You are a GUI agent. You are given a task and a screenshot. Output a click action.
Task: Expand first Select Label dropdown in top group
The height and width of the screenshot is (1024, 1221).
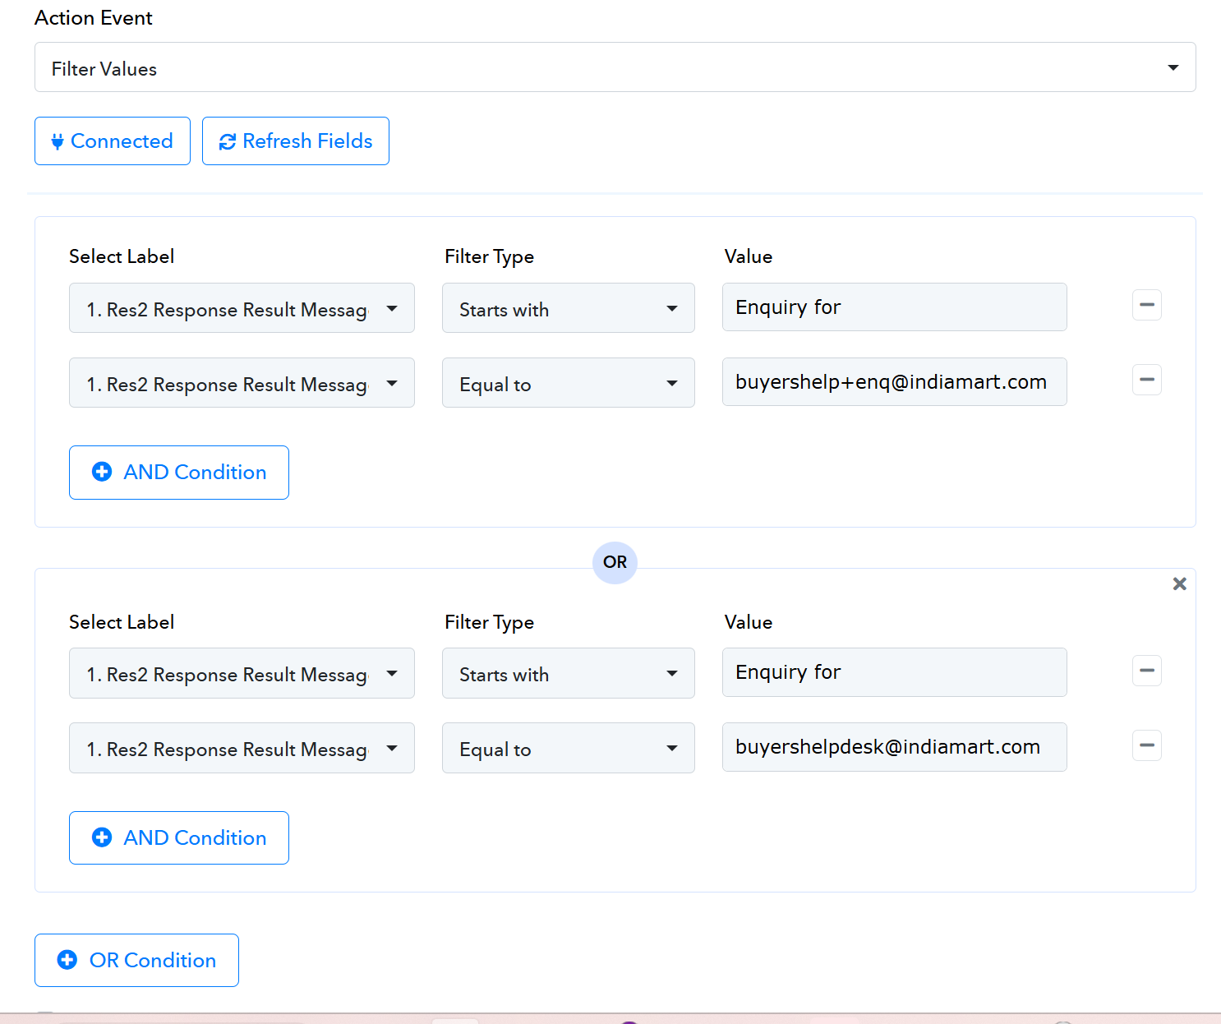[242, 308]
